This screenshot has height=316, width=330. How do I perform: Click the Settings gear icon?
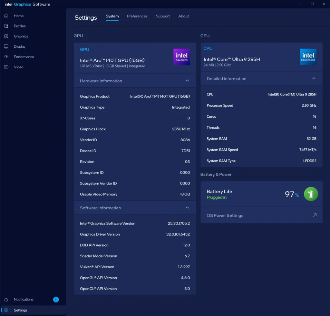coord(6,310)
